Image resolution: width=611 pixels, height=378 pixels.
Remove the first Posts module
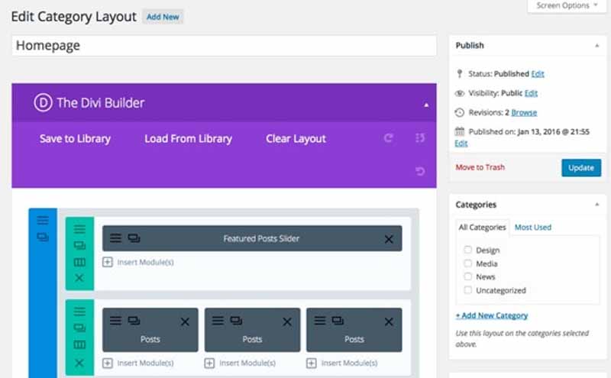click(185, 322)
